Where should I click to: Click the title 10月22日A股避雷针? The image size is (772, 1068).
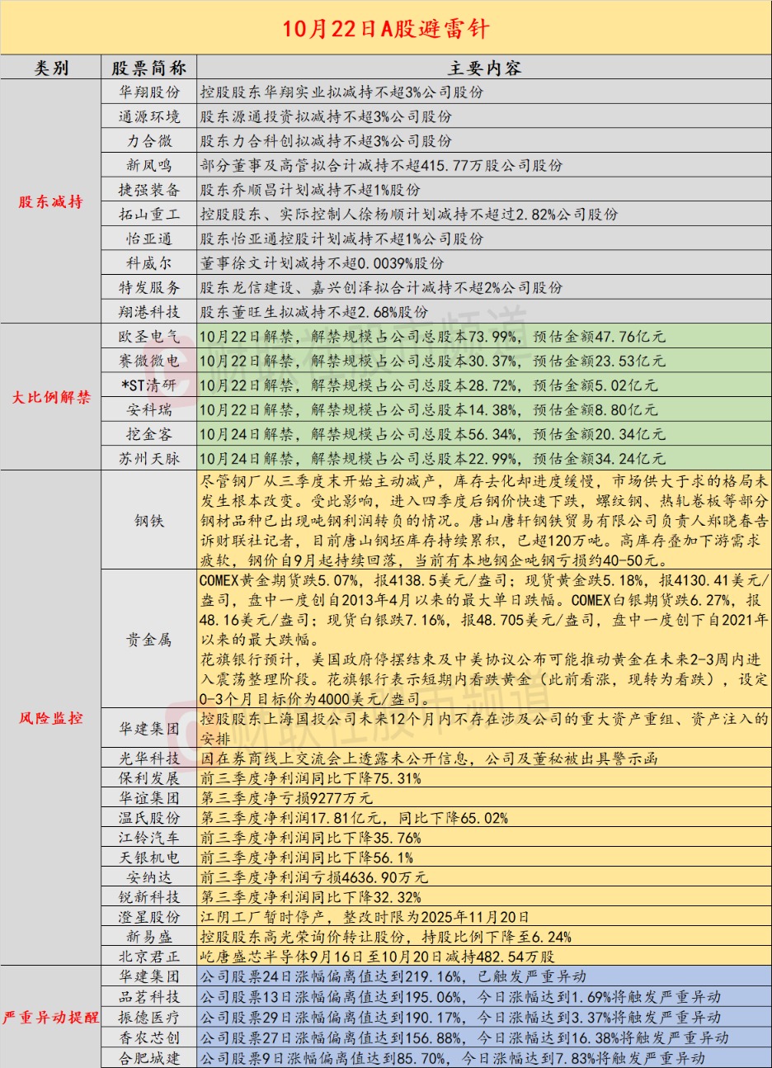[386, 29]
